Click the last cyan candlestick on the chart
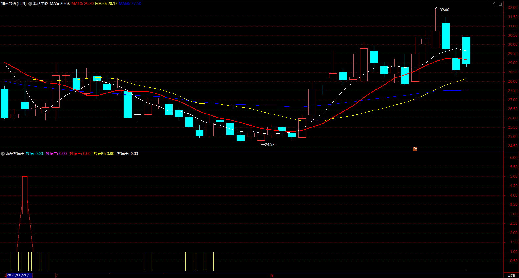Screen dimensions: 519x278 [466, 50]
